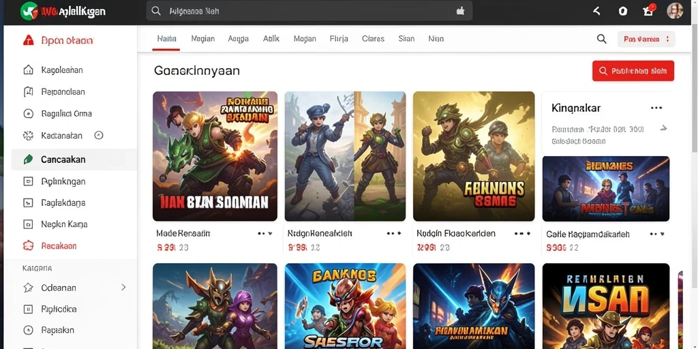The width and height of the screenshot is (698, 349).
Task: Open the Gankngs game thumbnail in second row
Action: coord(345,306)
